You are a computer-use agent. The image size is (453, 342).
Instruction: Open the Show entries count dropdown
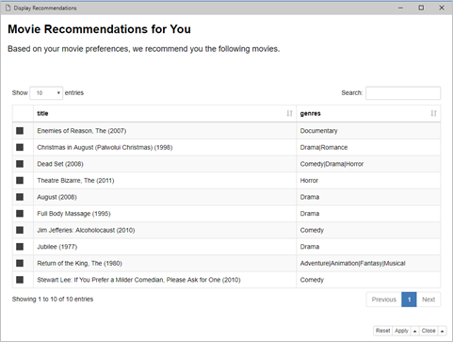pyautogui.click(x=46, y=93)
